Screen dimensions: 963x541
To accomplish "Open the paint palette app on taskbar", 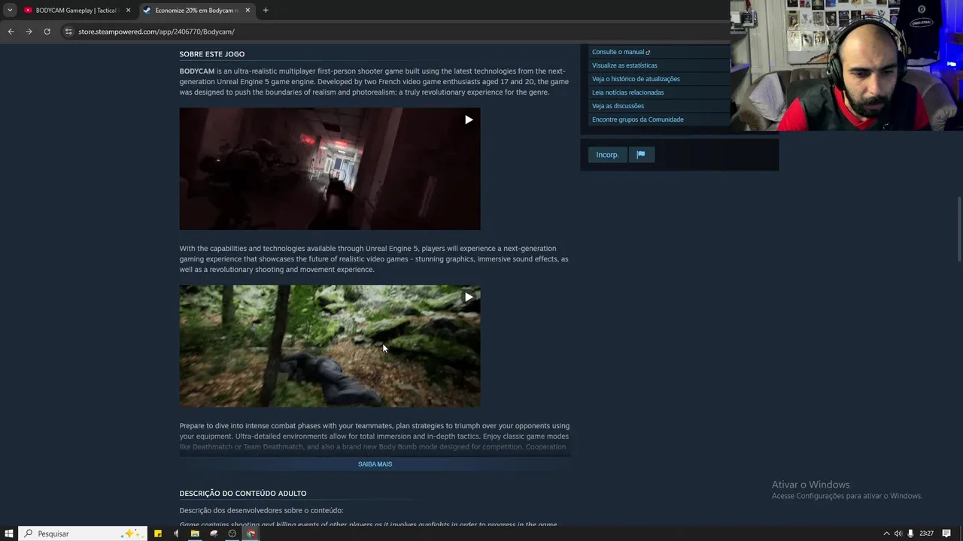I will pos(214,533).
